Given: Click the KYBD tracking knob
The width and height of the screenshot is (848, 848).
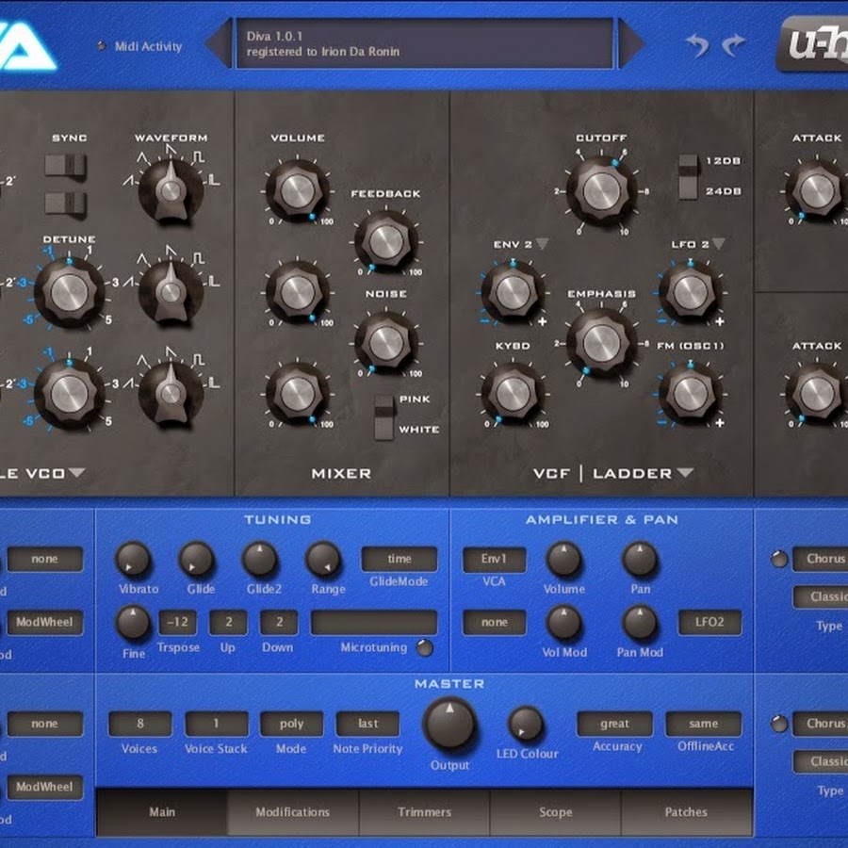Looking at the screenshot, I should coord(513,394).
